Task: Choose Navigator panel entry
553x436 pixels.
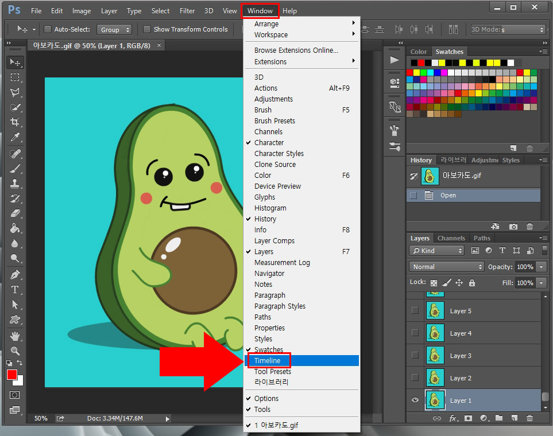Action: (302, 274)
